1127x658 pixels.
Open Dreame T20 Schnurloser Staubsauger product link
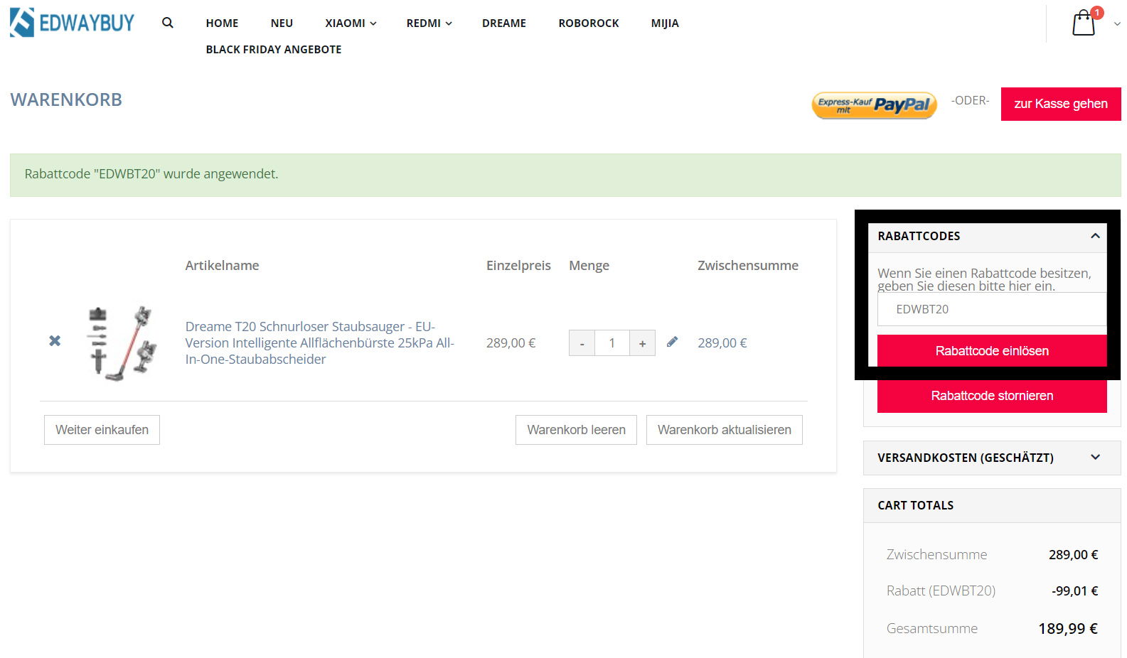click(320, 343)
